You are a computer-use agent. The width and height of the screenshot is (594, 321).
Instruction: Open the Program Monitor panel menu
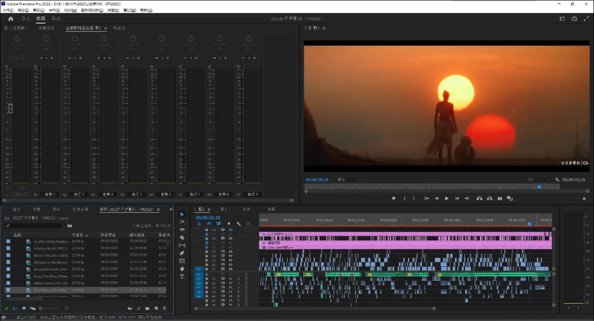coord(324,28)
